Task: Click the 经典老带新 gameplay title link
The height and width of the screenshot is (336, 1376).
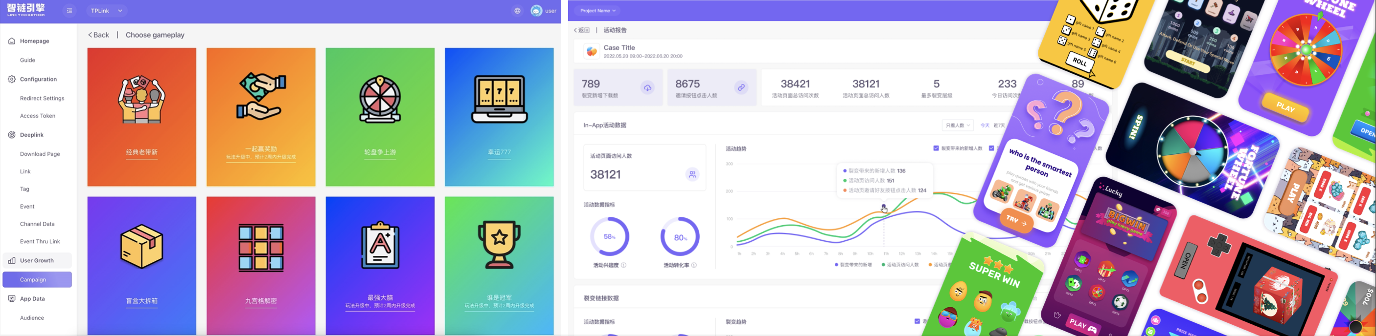Action: [141, 152]
